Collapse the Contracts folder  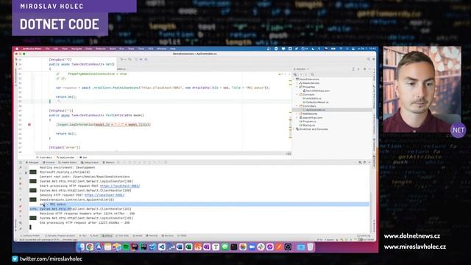[297, 95]
